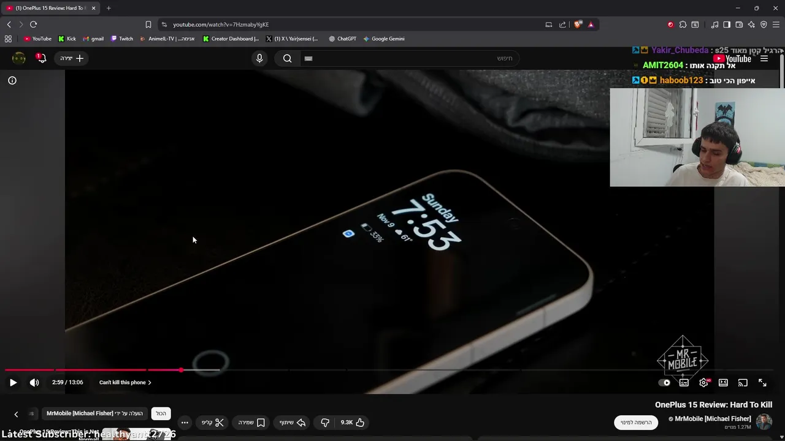
Task: Open the Brave Wallet icon
Action: click(x=739, y=24)
